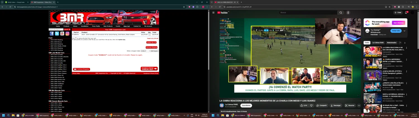This screenshot has width=419, height=118.
Task: Start voice search with microphone icon
Action: tap(348, 13)
